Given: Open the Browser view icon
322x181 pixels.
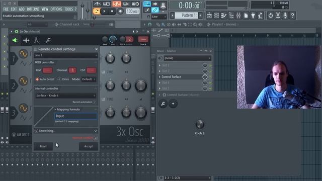Looking at the screenshot, I should (231, 16).
